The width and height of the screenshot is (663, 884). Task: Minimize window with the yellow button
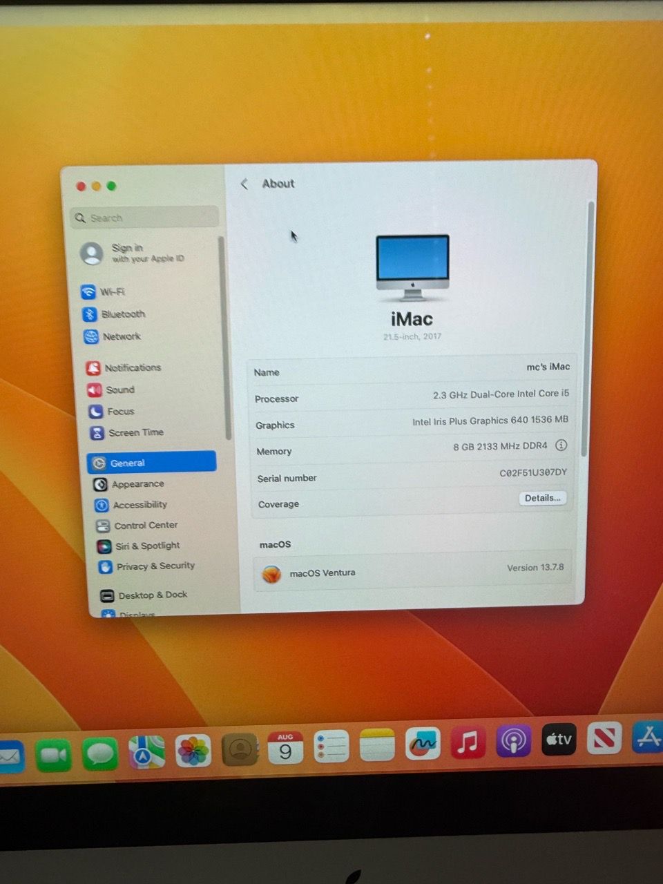pos(96,186)
